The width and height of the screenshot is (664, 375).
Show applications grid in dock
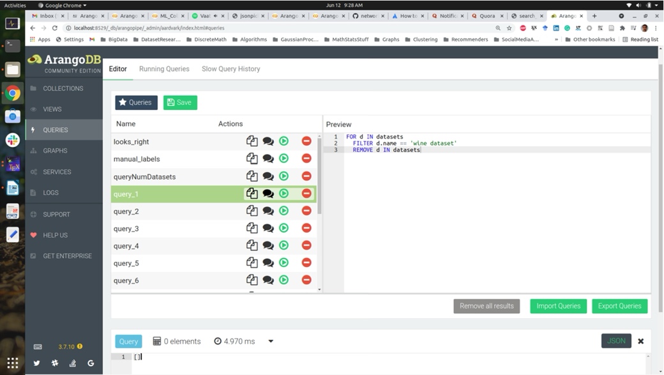point(12,363)
